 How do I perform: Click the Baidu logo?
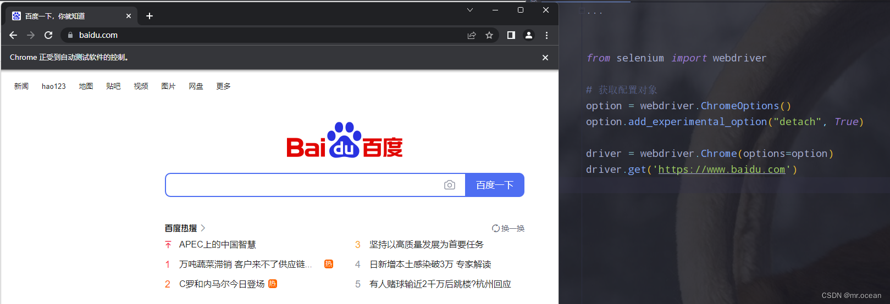click(x=345, y=140)
